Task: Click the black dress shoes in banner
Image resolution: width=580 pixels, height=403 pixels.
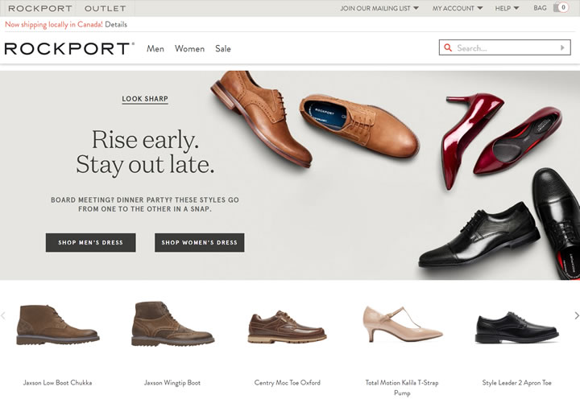Action: [x=499, y=225]
